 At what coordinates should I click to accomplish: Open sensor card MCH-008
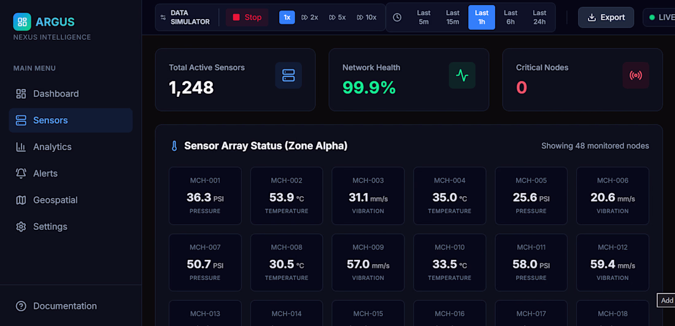(x=287, y=262)
